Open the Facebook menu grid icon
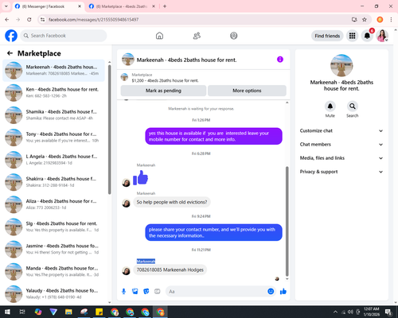Image resolution: width=398 pixels, height=318 pixels. coord(352,36)
